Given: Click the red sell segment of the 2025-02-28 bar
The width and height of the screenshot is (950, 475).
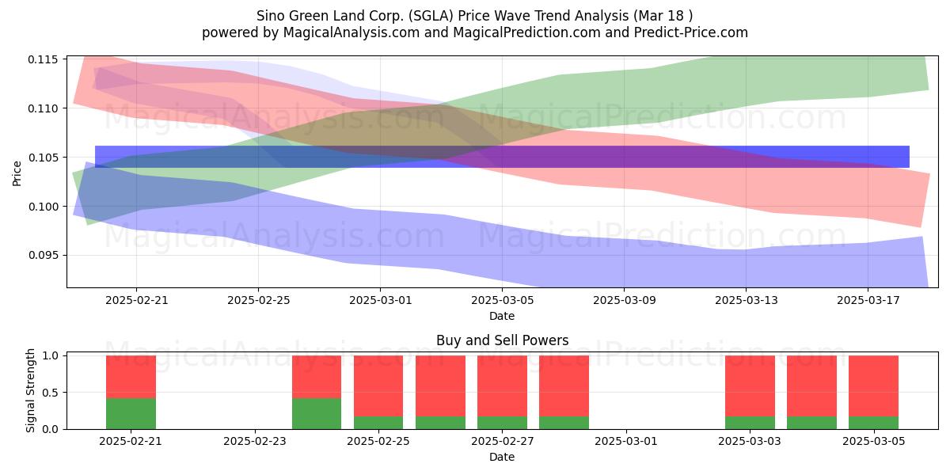Looking at the screenshot, I should tap(564, 386).
